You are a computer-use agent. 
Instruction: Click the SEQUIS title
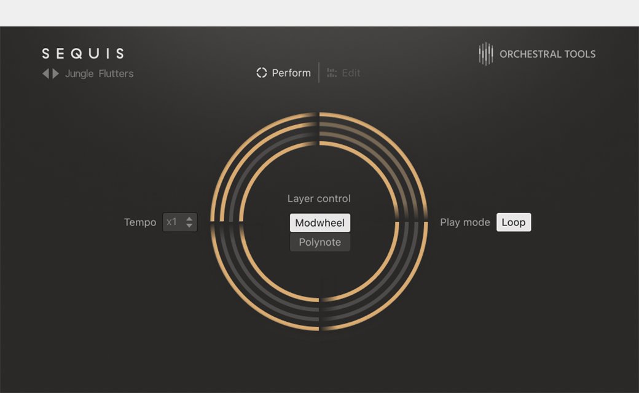[x=83, y=53]
